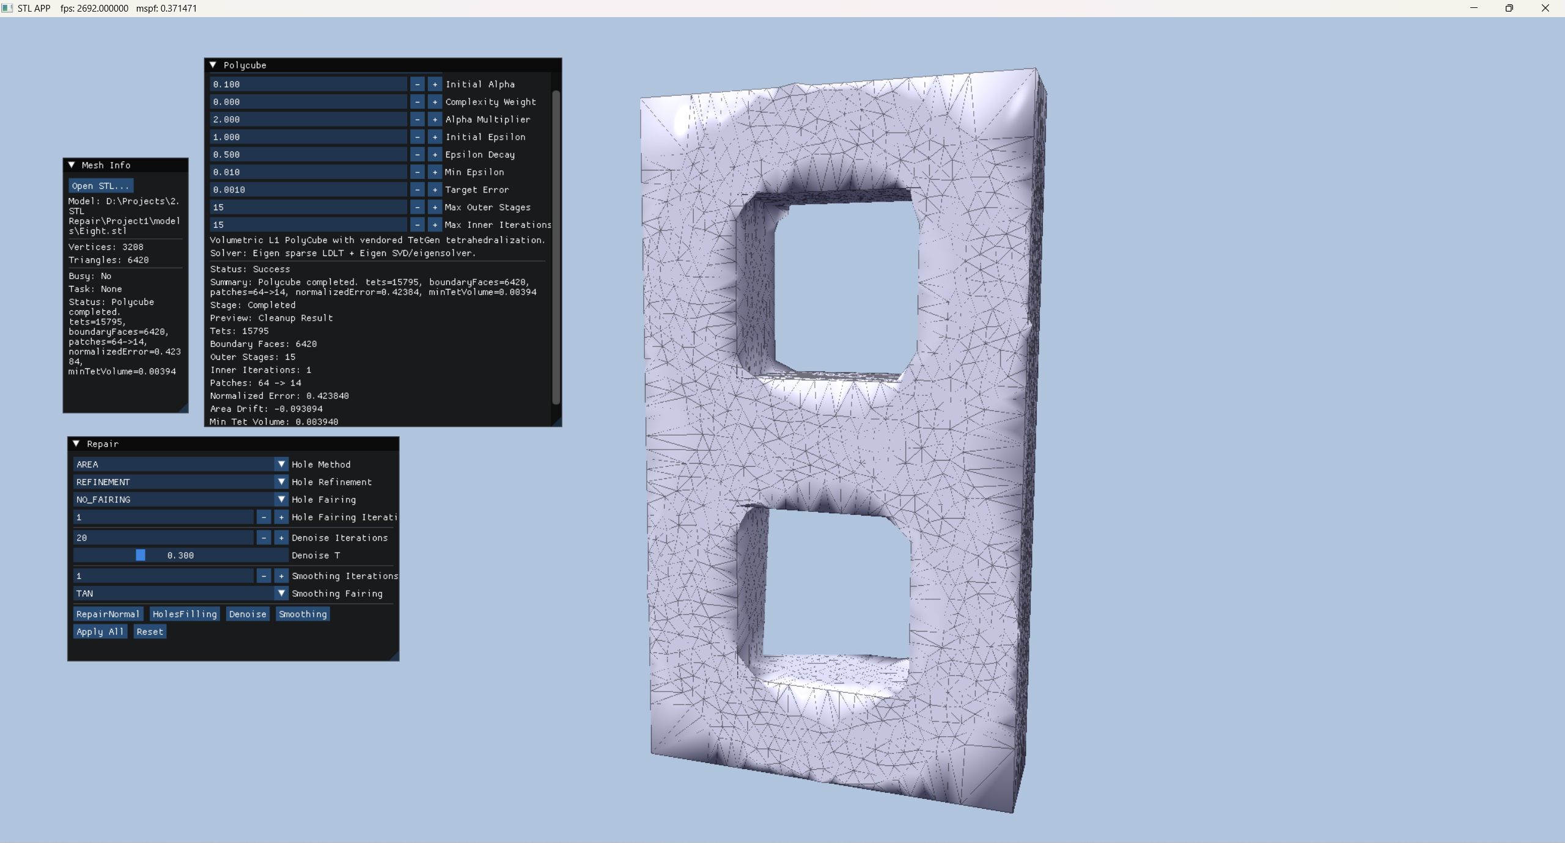Click the STL APP title bar icon
Viewport: 1565px width, 843px height.
pos(7,8)
